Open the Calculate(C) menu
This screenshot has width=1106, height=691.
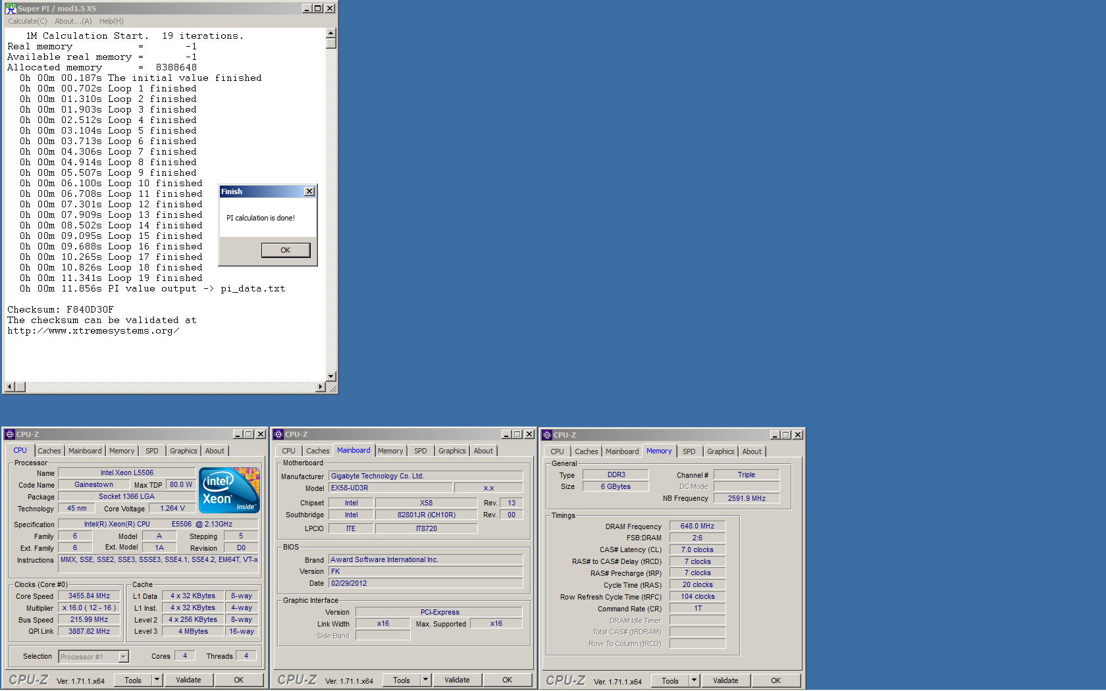28,21
